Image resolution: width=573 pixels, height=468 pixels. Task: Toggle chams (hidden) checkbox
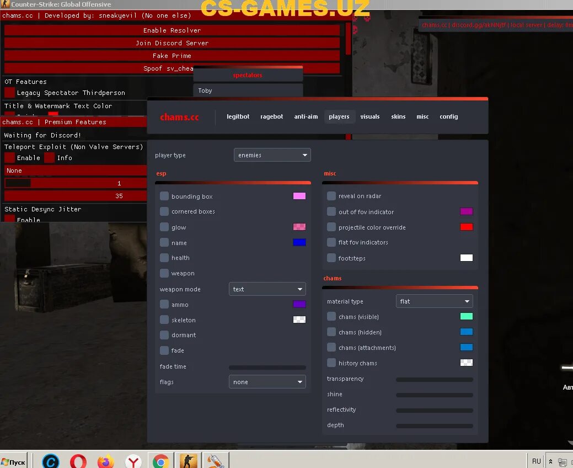(331, 332)
